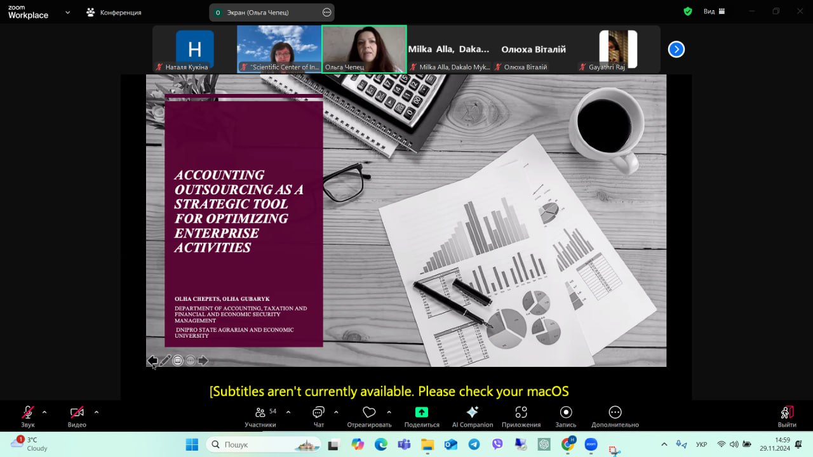813x457 pixels.
Task: Open network Wi-Fi quick settings
Action: pos(722,444)
